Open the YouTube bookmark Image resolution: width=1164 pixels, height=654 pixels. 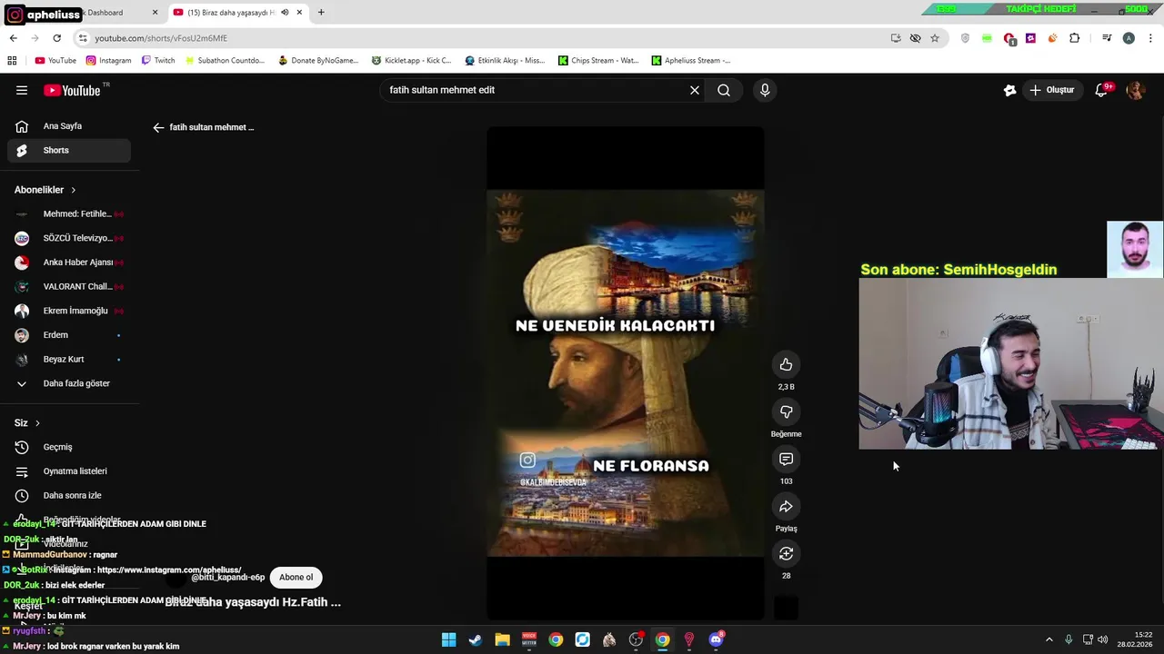(55, 61)
